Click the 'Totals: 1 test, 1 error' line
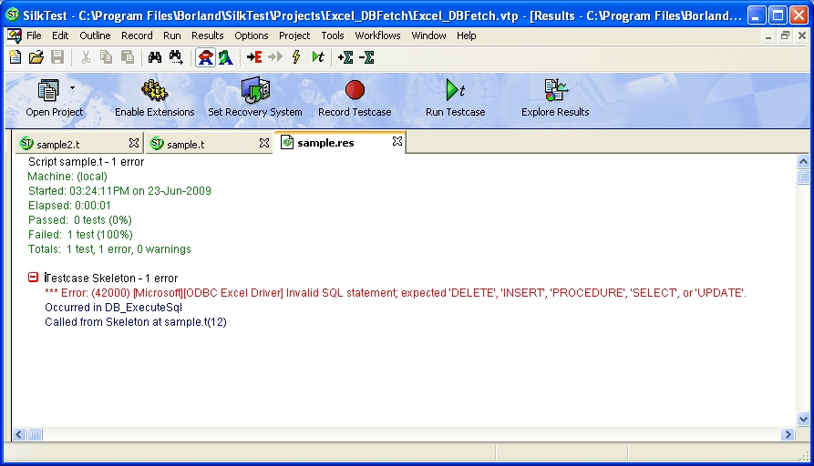The width and height of the screenshot is (814, 466). (x=109, y=249)
